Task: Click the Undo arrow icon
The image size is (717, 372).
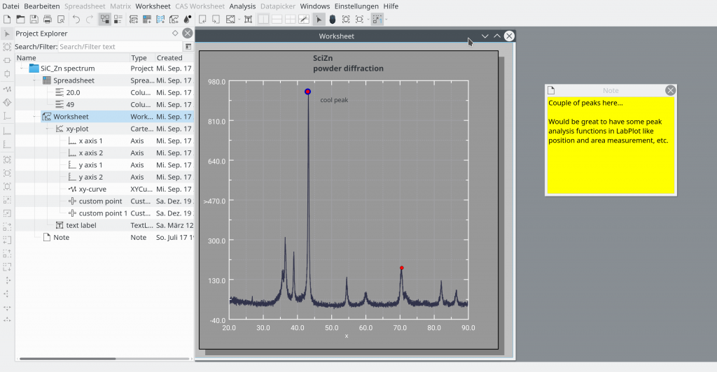Action: tap(76, 19)
